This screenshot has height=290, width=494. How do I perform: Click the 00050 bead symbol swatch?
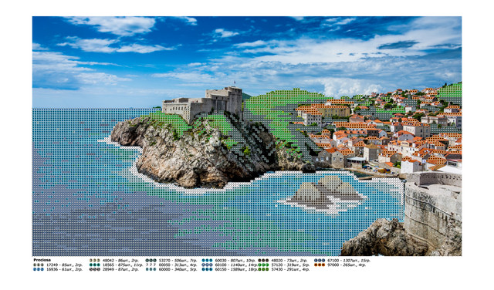click(151, 265)
